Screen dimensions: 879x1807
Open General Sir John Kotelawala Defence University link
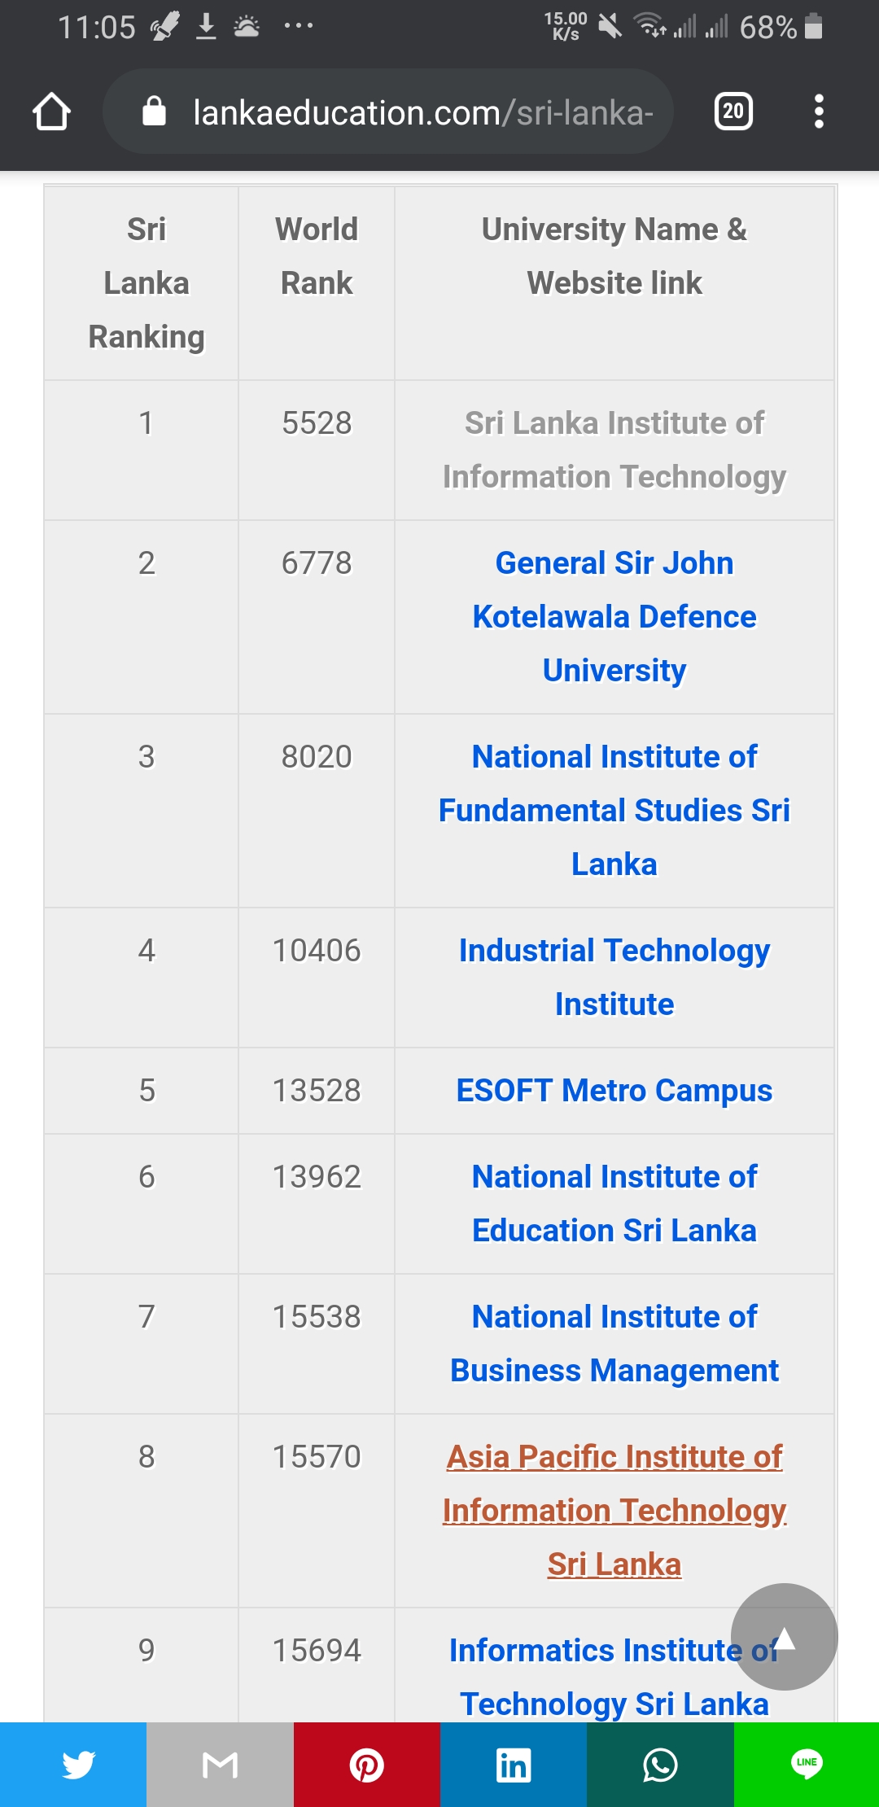pos(614,617)
